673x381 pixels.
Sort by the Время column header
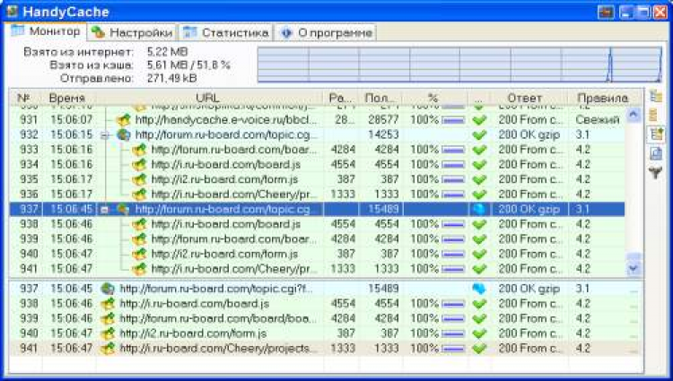pyautogui.click(x=69, y=98)
